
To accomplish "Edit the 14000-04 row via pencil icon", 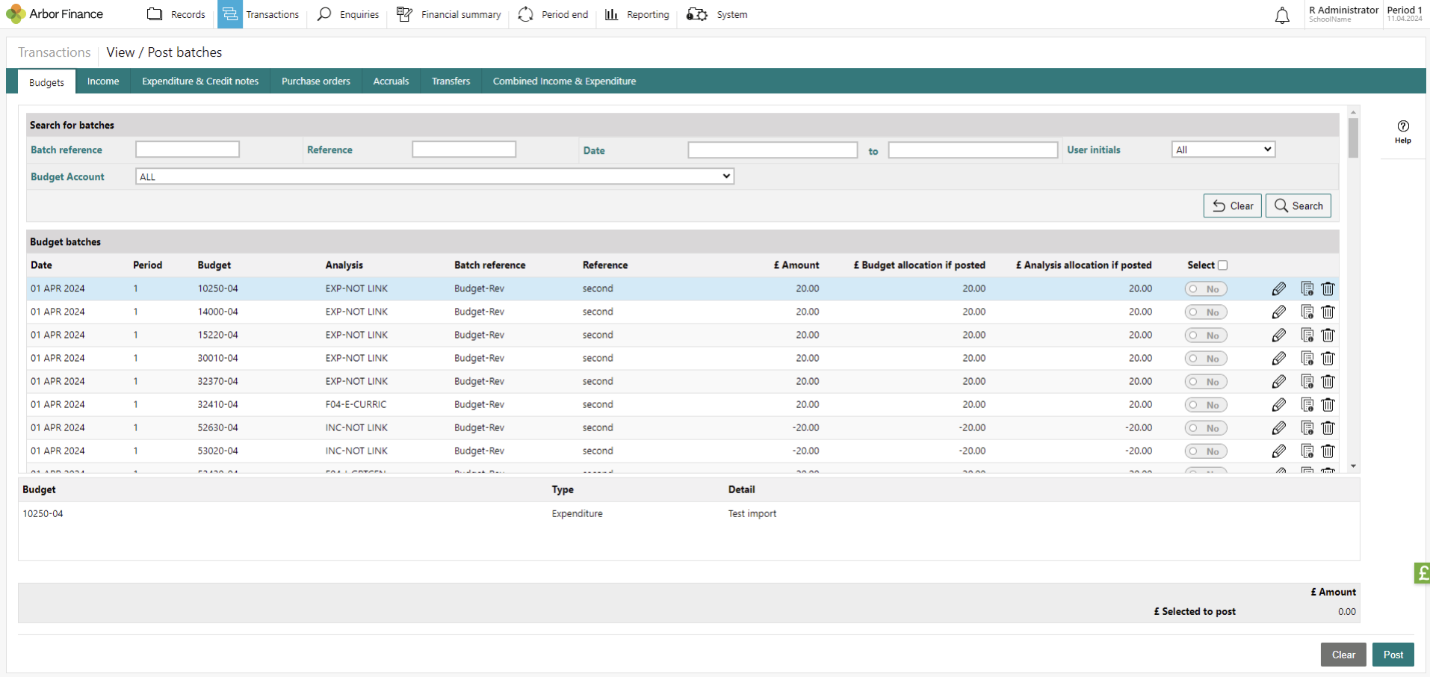I will [1279, 312].
